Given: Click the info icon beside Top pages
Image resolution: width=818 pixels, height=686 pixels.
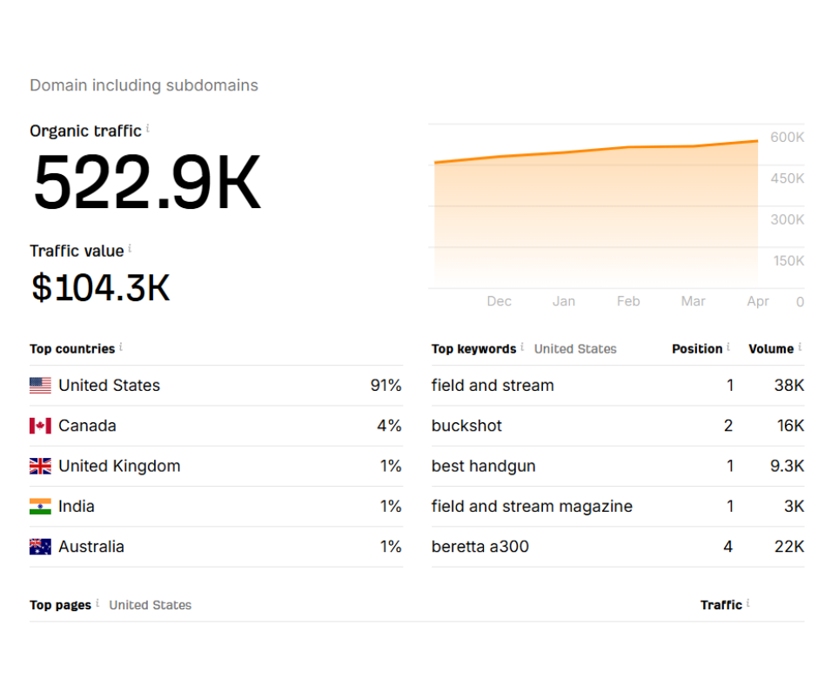Looking at the screenshot, I should (x=97, y=603).
